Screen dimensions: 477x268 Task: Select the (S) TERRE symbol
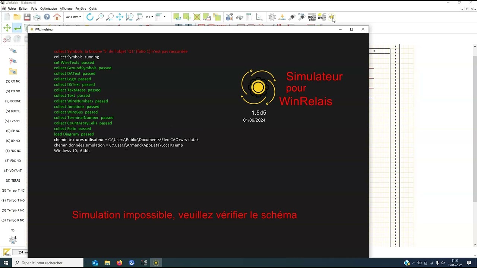[x=13, y=181]
